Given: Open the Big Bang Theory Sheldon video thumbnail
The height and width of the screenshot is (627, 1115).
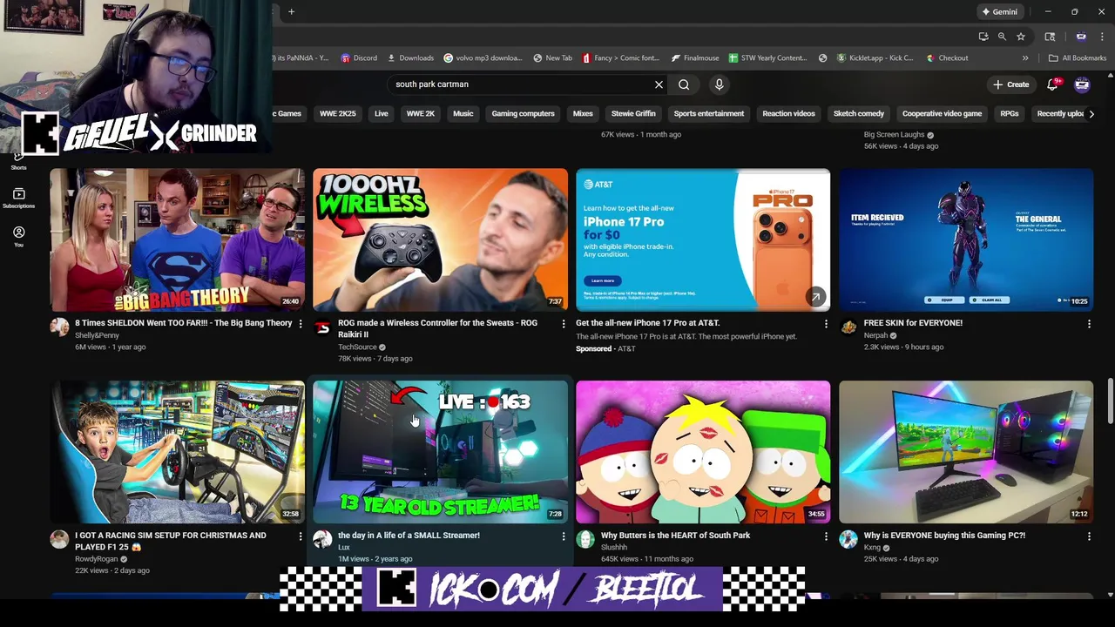Looking at the screenshot, I should tap(177, 239).
